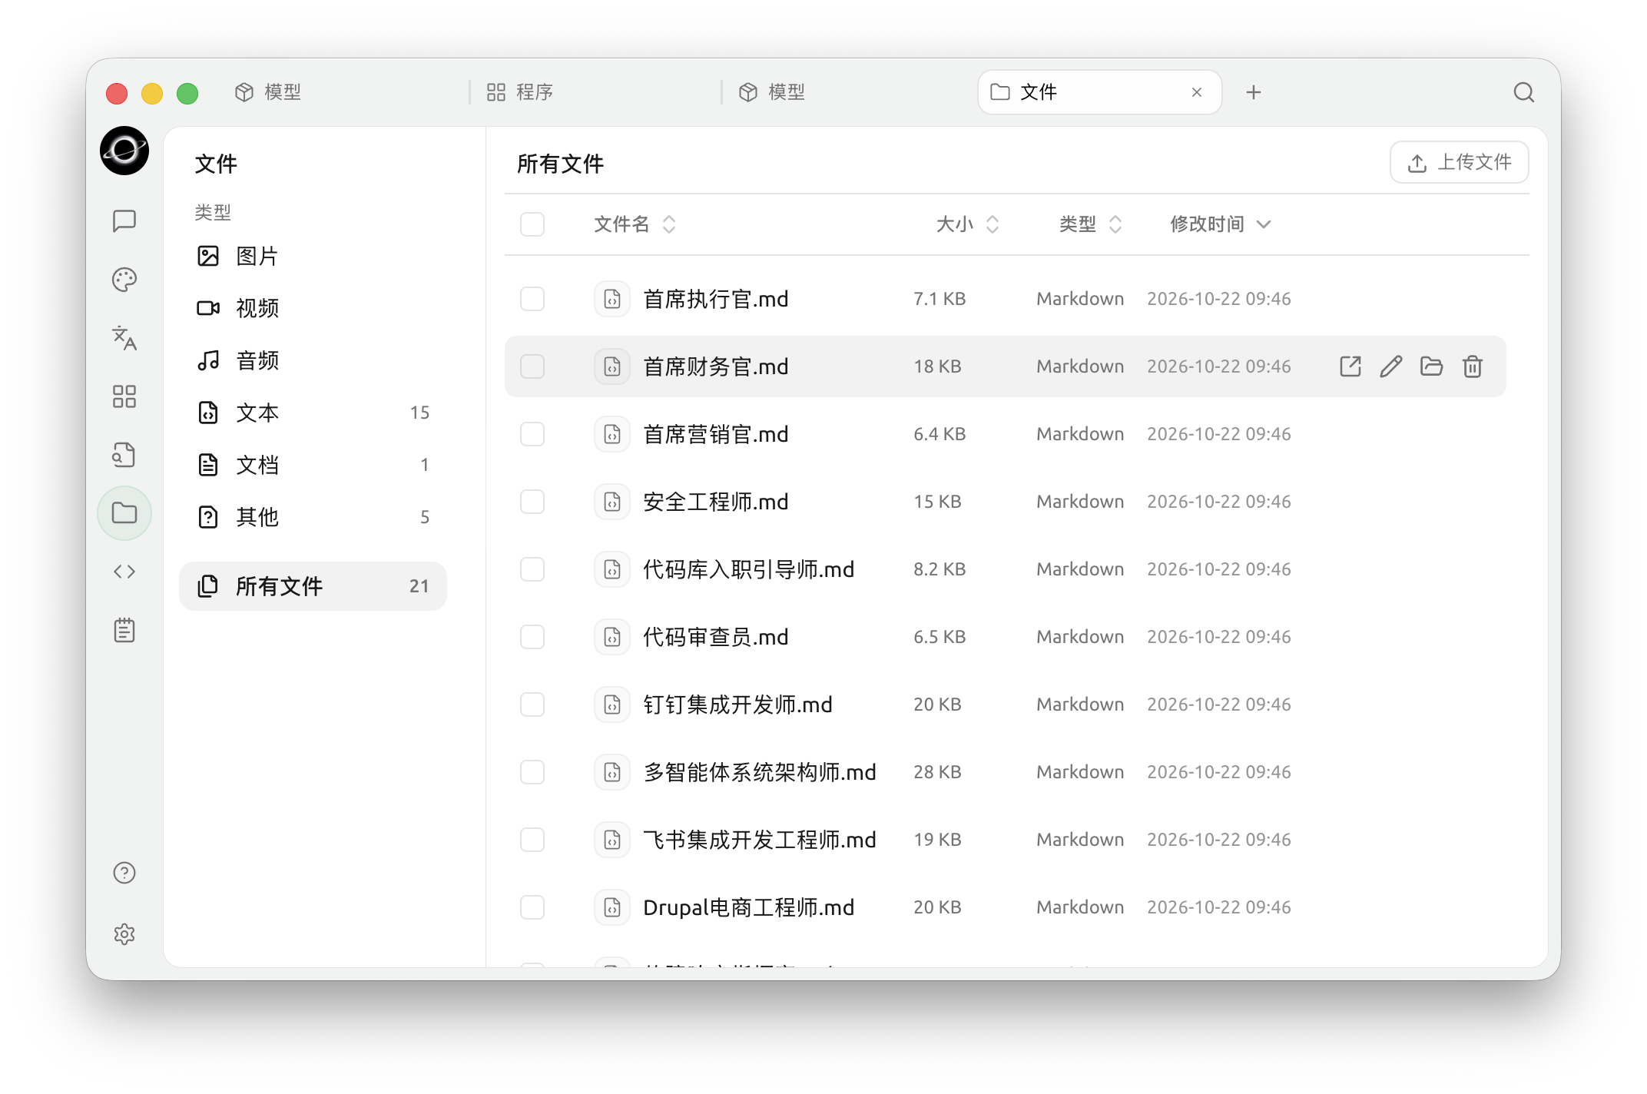
Task: Select 所有文件 in the sidebar
Action: pos(313,586)
